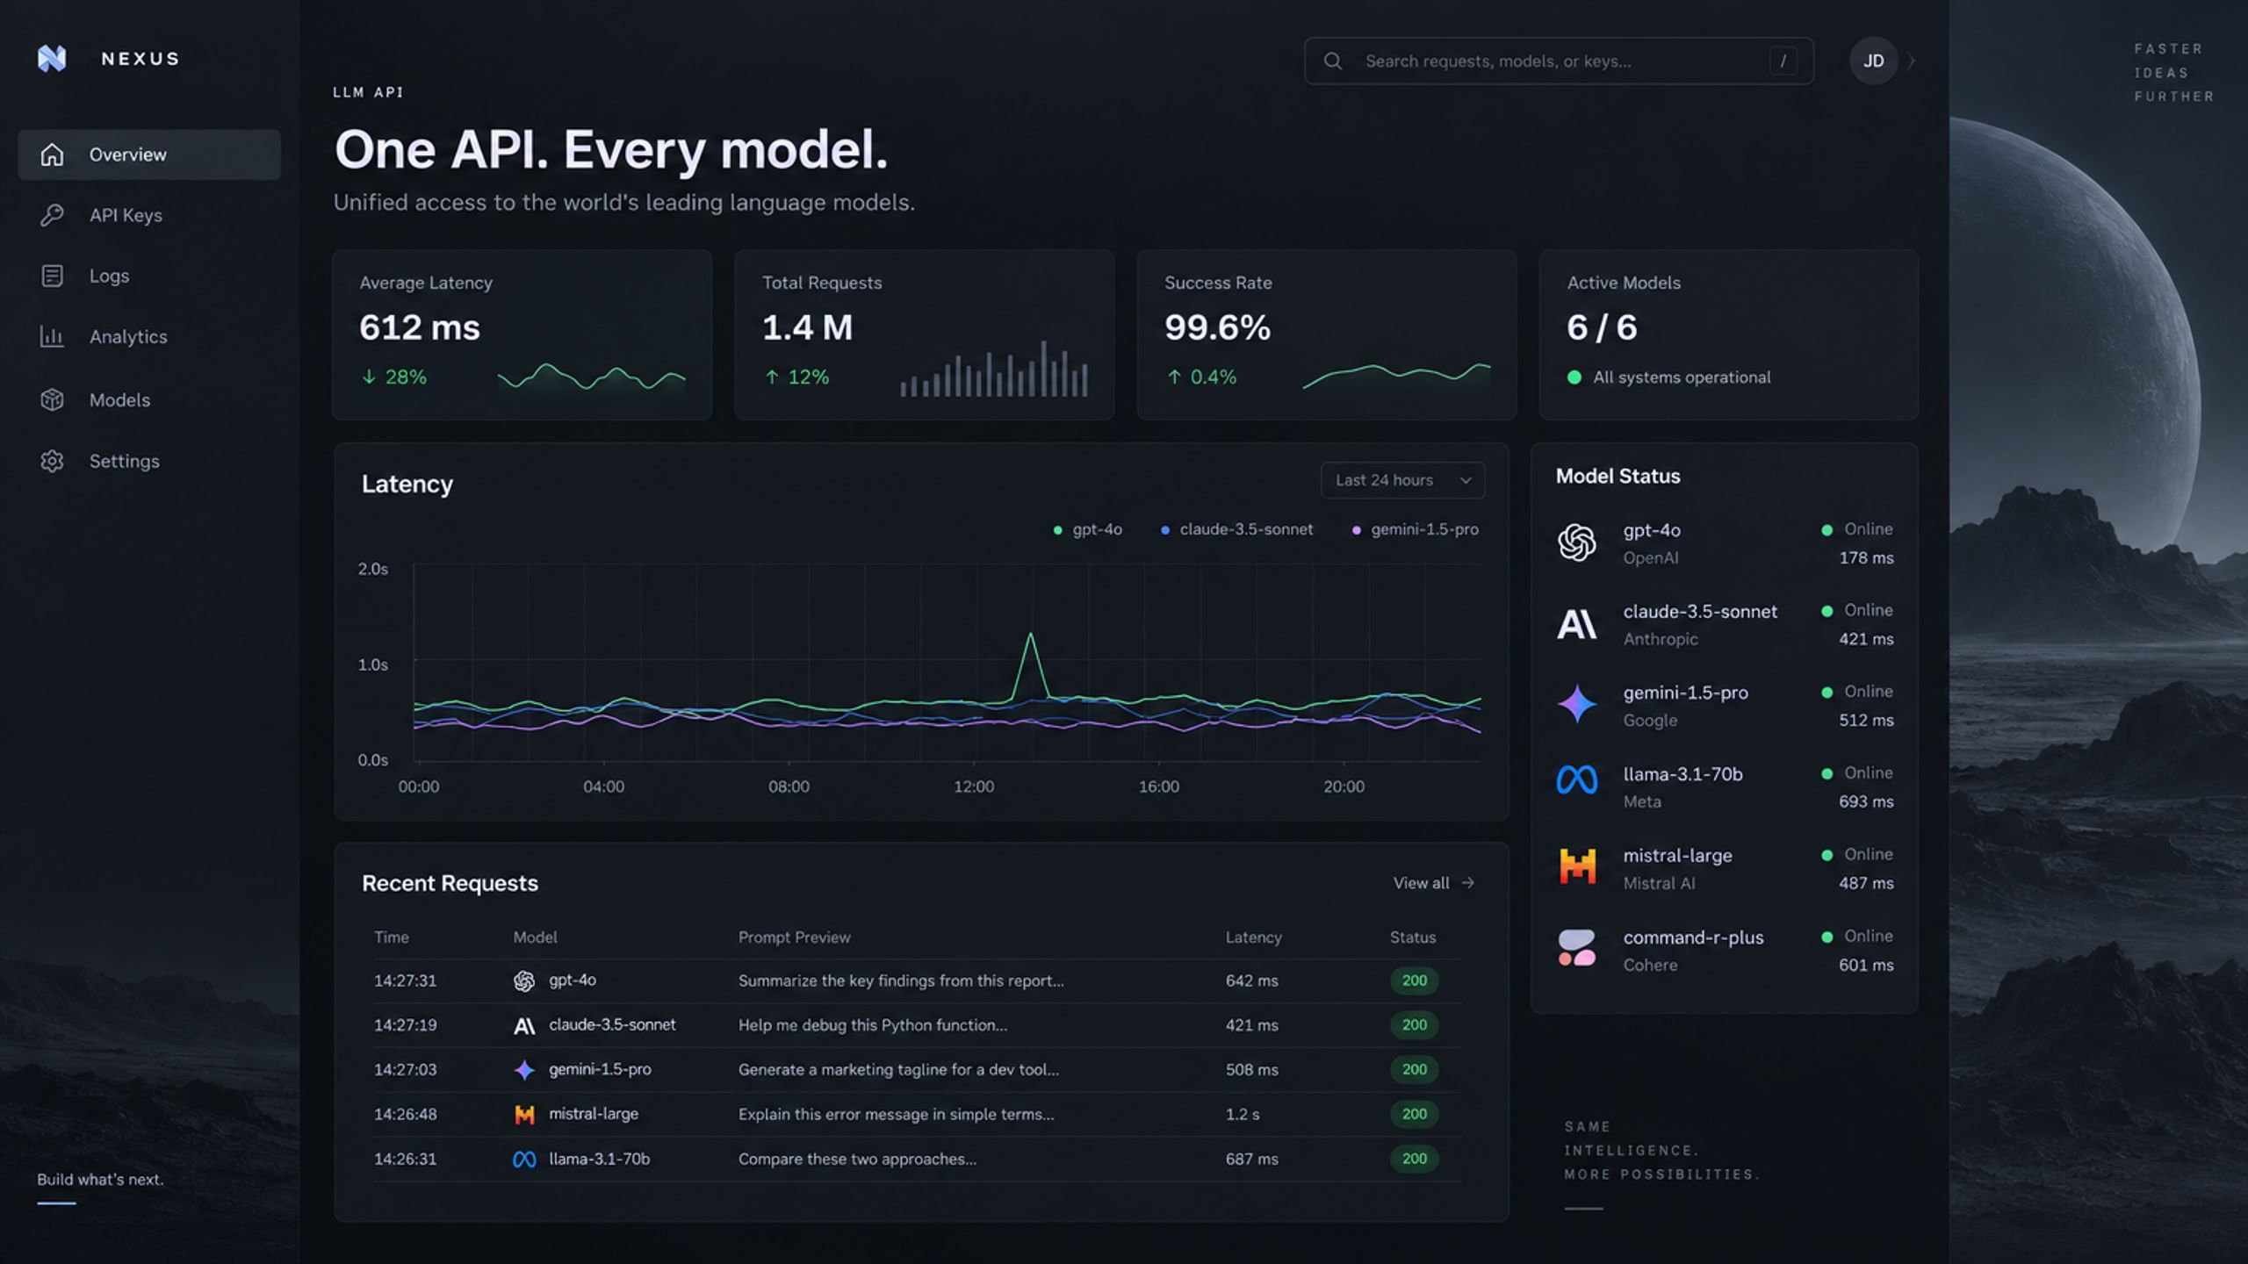Click the OpenAI logo next to gpt-4o
Image resolution: width=2248 pixels, height=1264 pixels.
pyautogui.click(x=1576, y=542)
